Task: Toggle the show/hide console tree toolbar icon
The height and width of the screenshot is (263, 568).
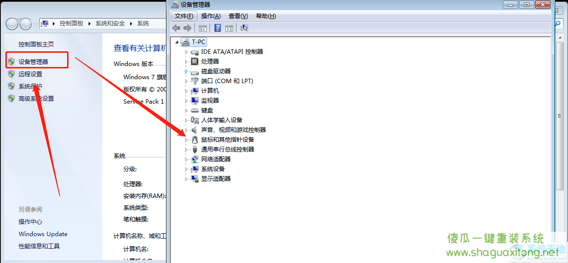Action: click(203, 28)
